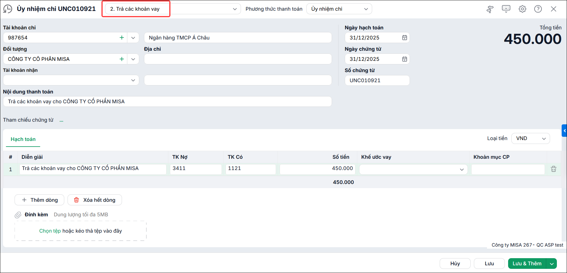Screen dimensions: 567x273
Task: Click the Khoản mục CP cell in row 1
Action: click(x=508, y=169)
